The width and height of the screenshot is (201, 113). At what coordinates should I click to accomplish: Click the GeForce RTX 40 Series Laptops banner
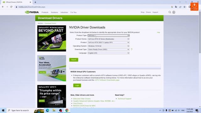coord(52,38)
